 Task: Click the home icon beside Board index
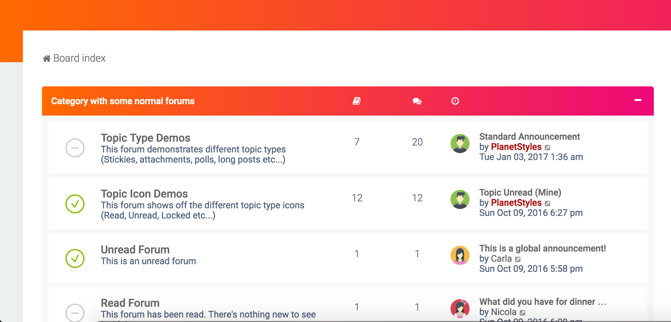click(x=47, y=58)
